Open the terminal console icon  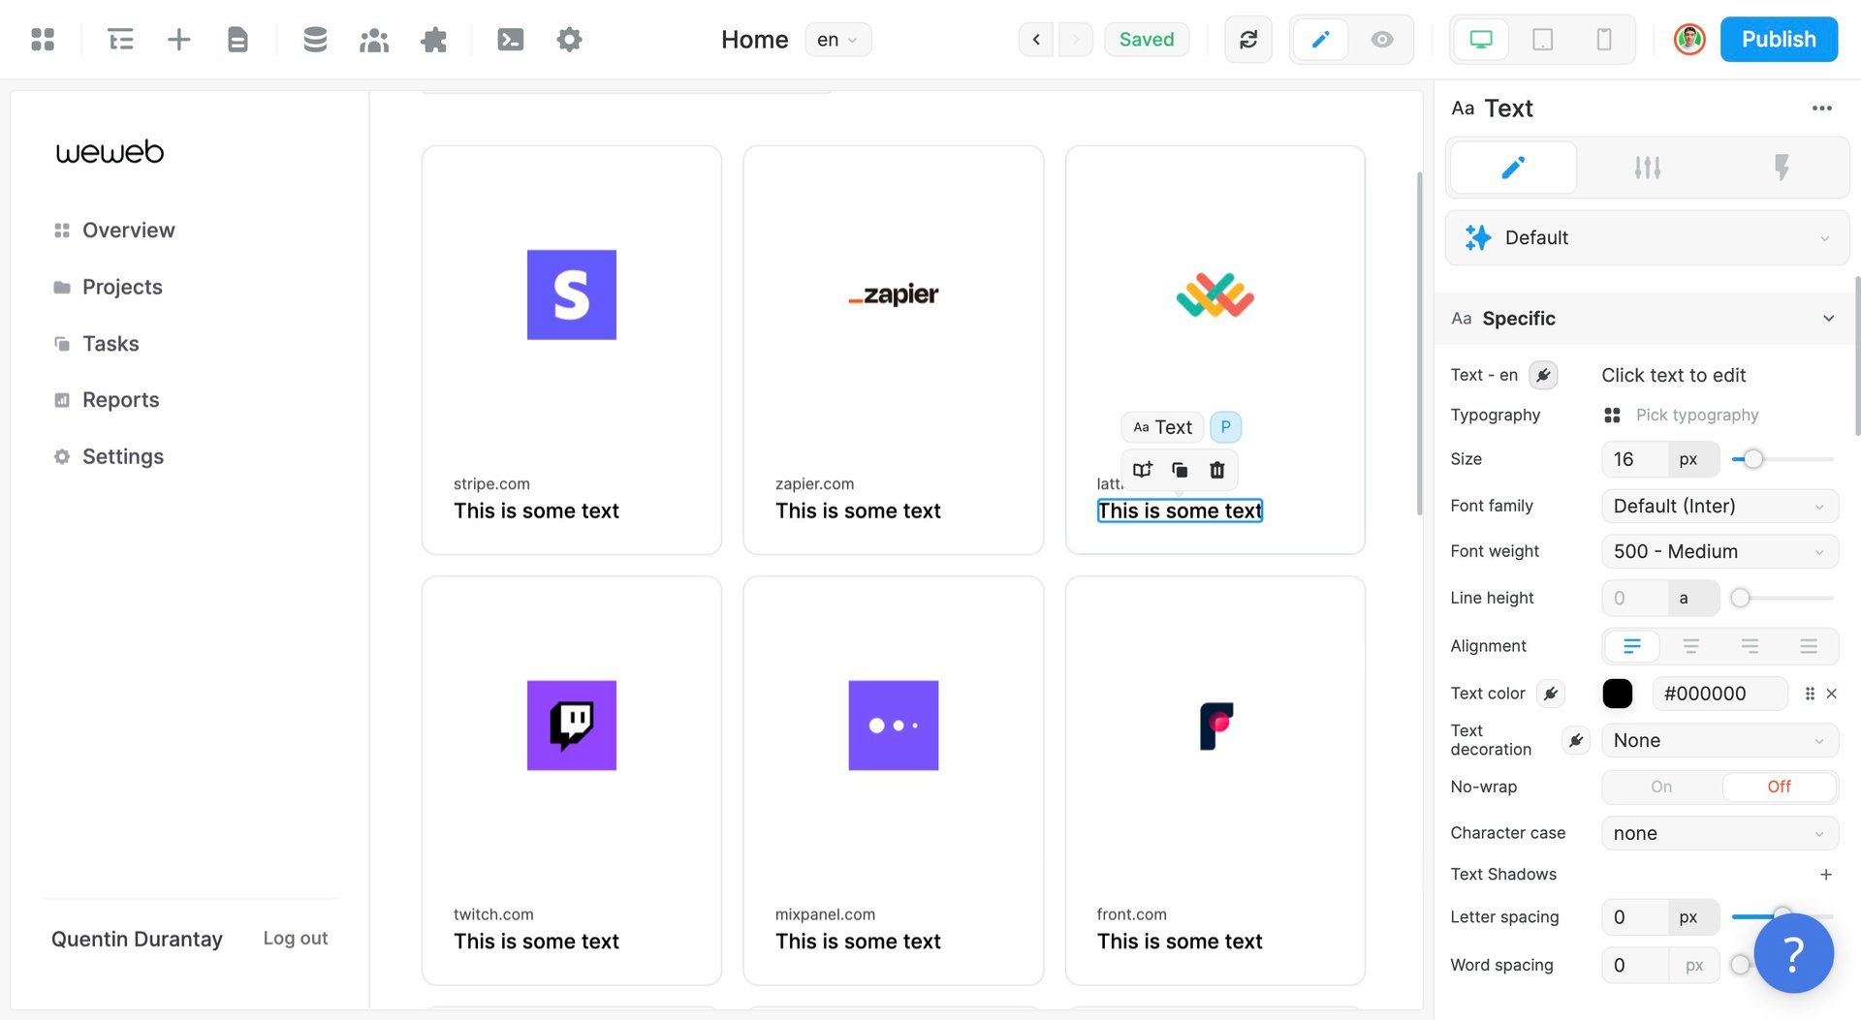tap(511, 40)
